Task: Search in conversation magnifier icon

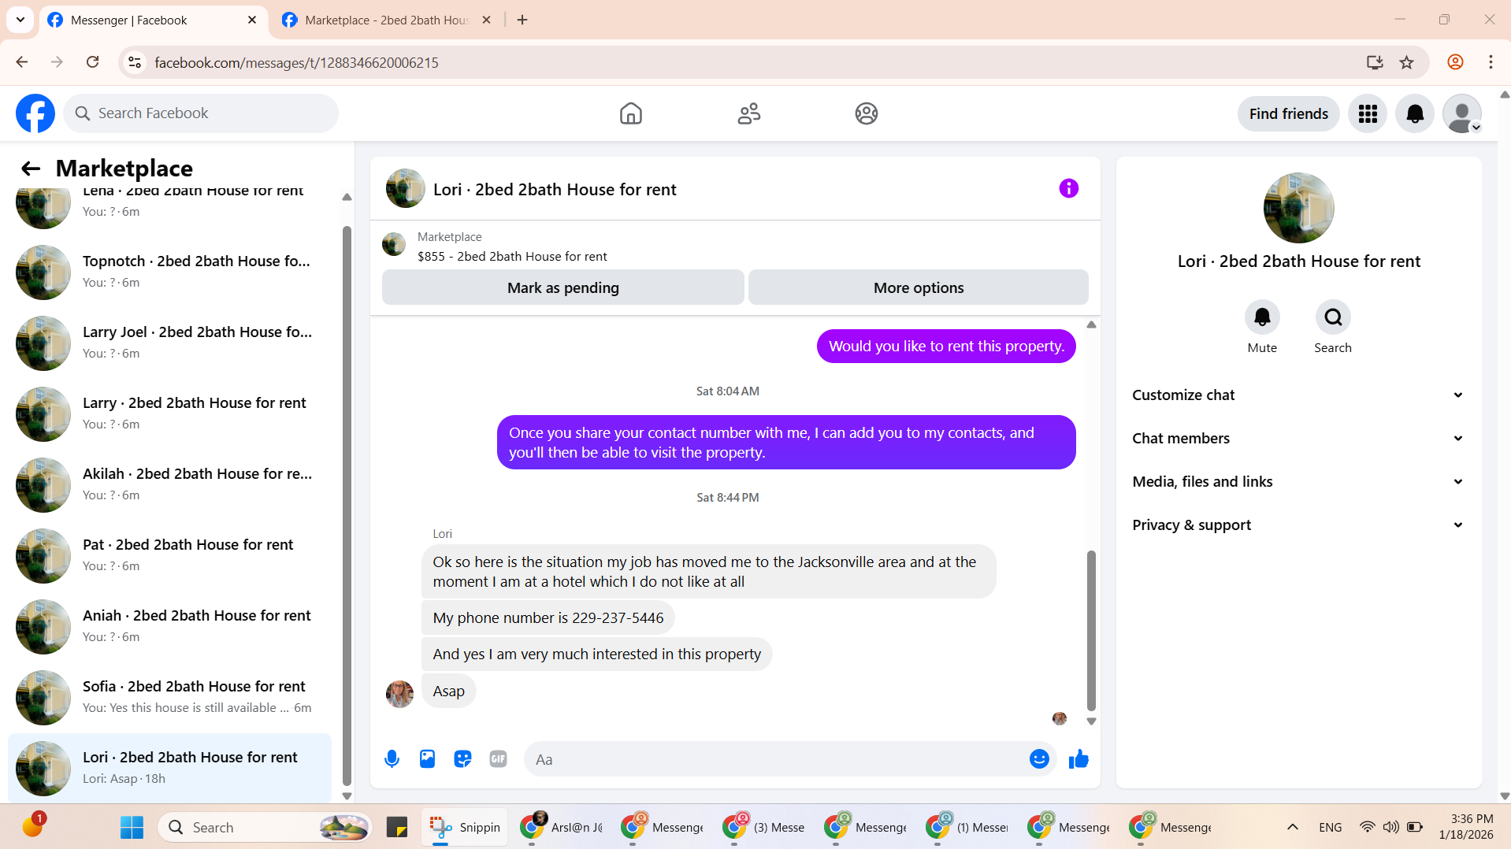Action: tap(1333, 317)
